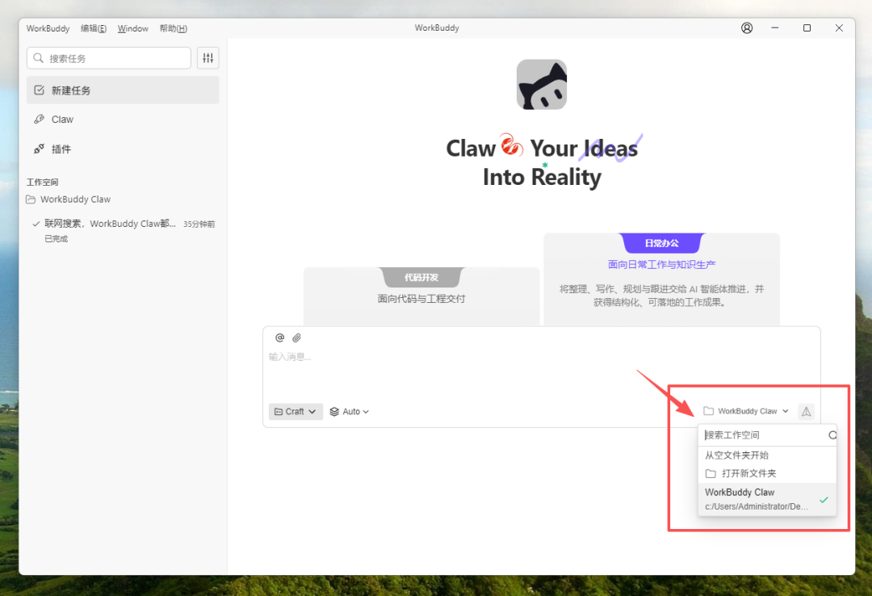This screenshot has height=596, width=872.
Task: Switch to the 代码开发 mode tab
Action: (x=421, y=277)
